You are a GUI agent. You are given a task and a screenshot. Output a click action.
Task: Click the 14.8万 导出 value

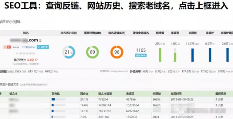[51, 71]
